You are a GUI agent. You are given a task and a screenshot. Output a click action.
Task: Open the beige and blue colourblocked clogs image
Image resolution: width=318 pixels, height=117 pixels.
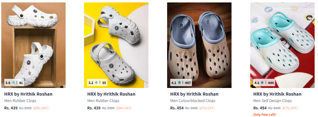(199, 45)
